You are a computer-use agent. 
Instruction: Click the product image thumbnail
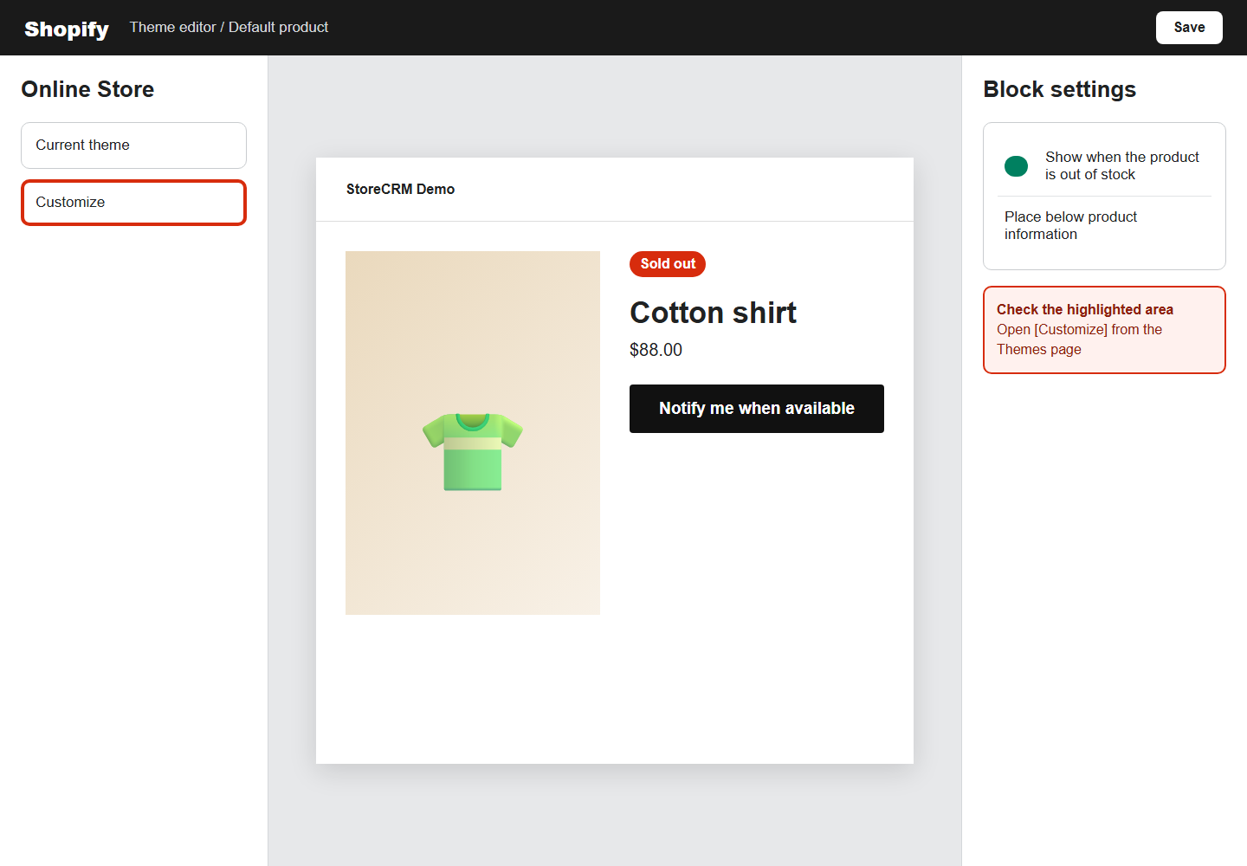473,433
